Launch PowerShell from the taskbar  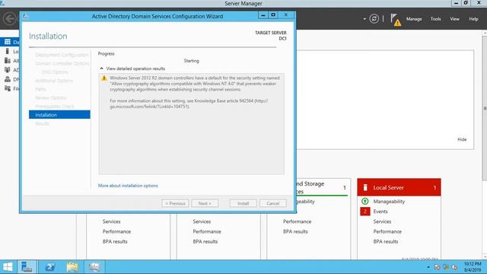[x=49, y=267]
